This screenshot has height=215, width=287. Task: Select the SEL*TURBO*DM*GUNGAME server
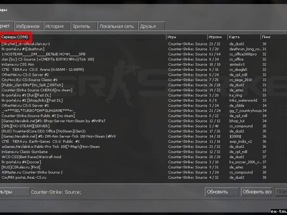[x=143, y=111]
